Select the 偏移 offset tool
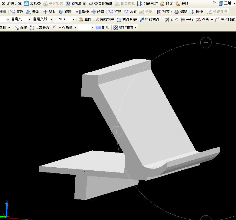Image resolution: width=236 pixels, height=220 pixels. [181, 11]
